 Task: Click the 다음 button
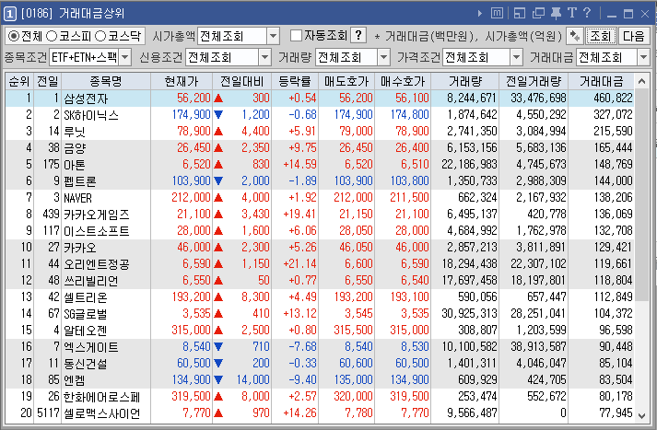point(634,36)
